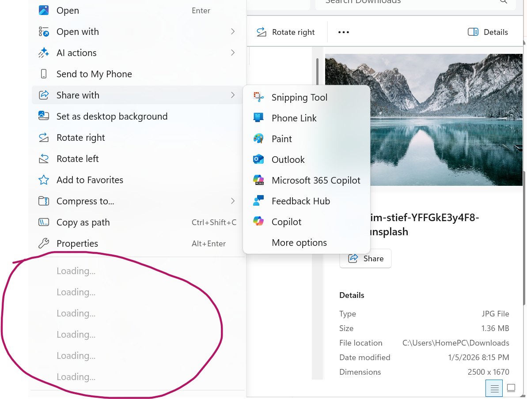Share with Feedback Hub
Image resolution: width=527 pixels, height=399 pixels.
[300, 201]
